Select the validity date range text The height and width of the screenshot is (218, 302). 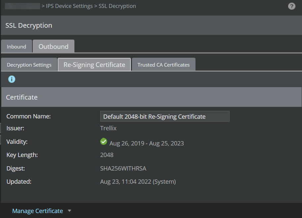(x=147, y=143)
